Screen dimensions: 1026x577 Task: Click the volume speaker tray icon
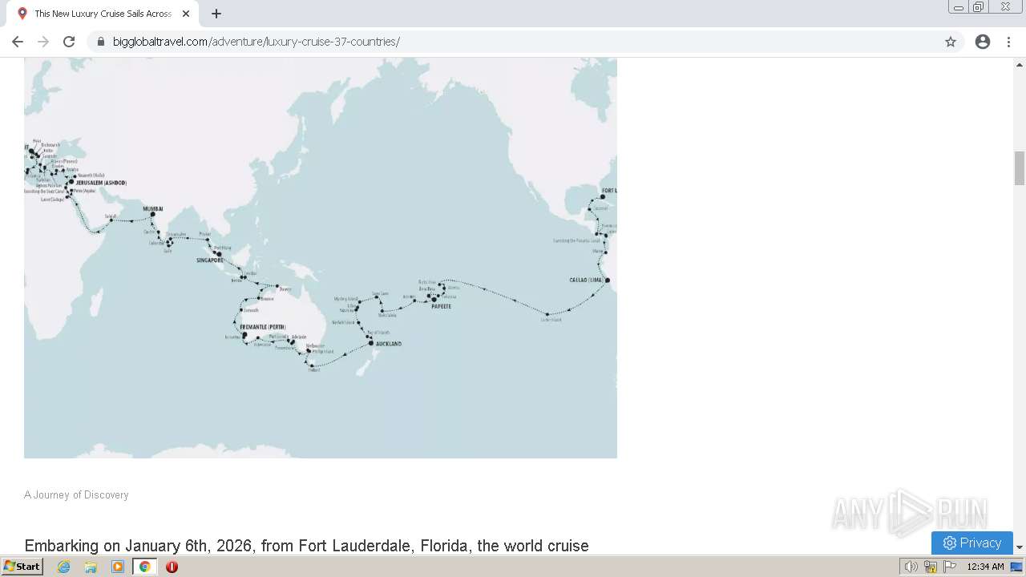point(911,567)
